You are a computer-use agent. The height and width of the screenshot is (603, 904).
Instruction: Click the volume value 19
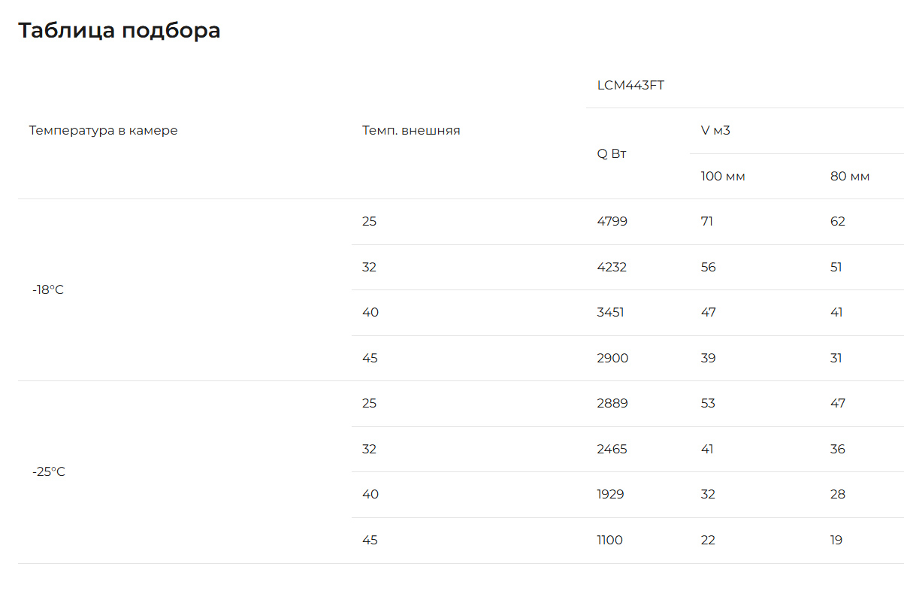(836, 541)
